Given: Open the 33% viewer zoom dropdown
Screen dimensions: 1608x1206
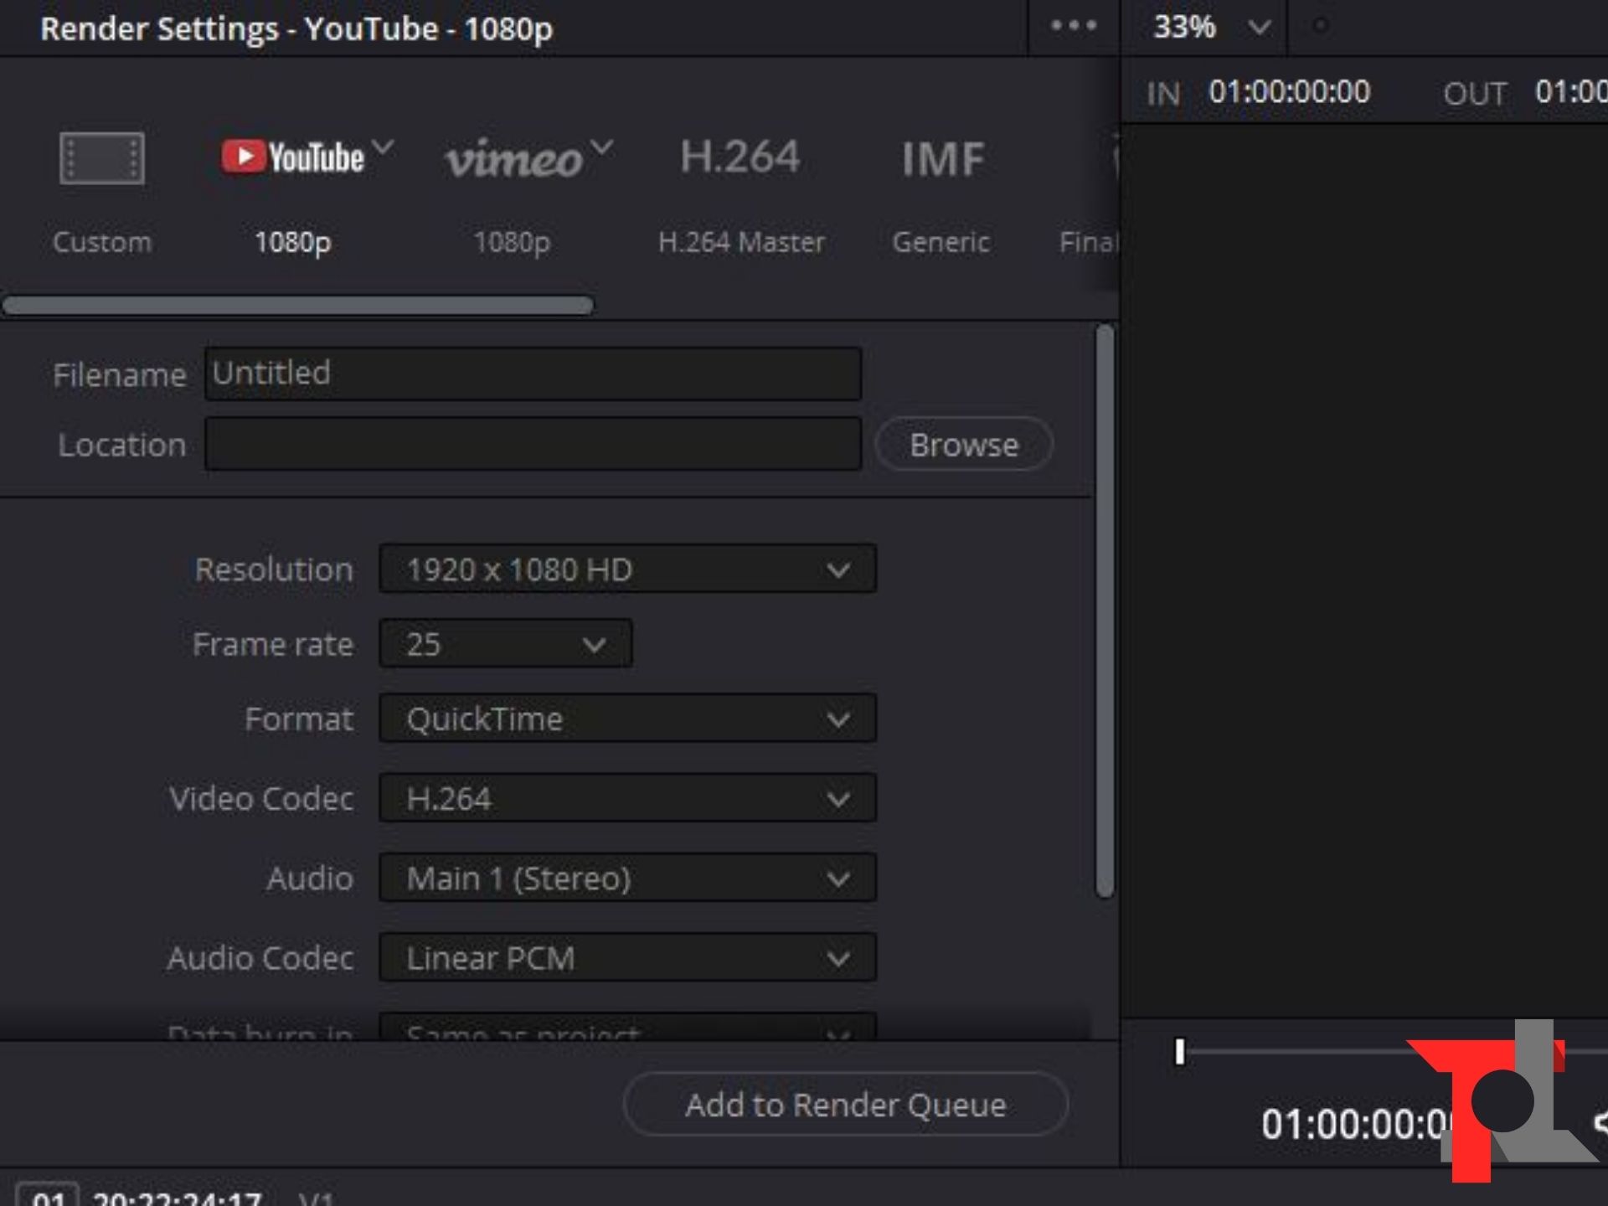Looking at the screenshot, I should pos(1211,27).
